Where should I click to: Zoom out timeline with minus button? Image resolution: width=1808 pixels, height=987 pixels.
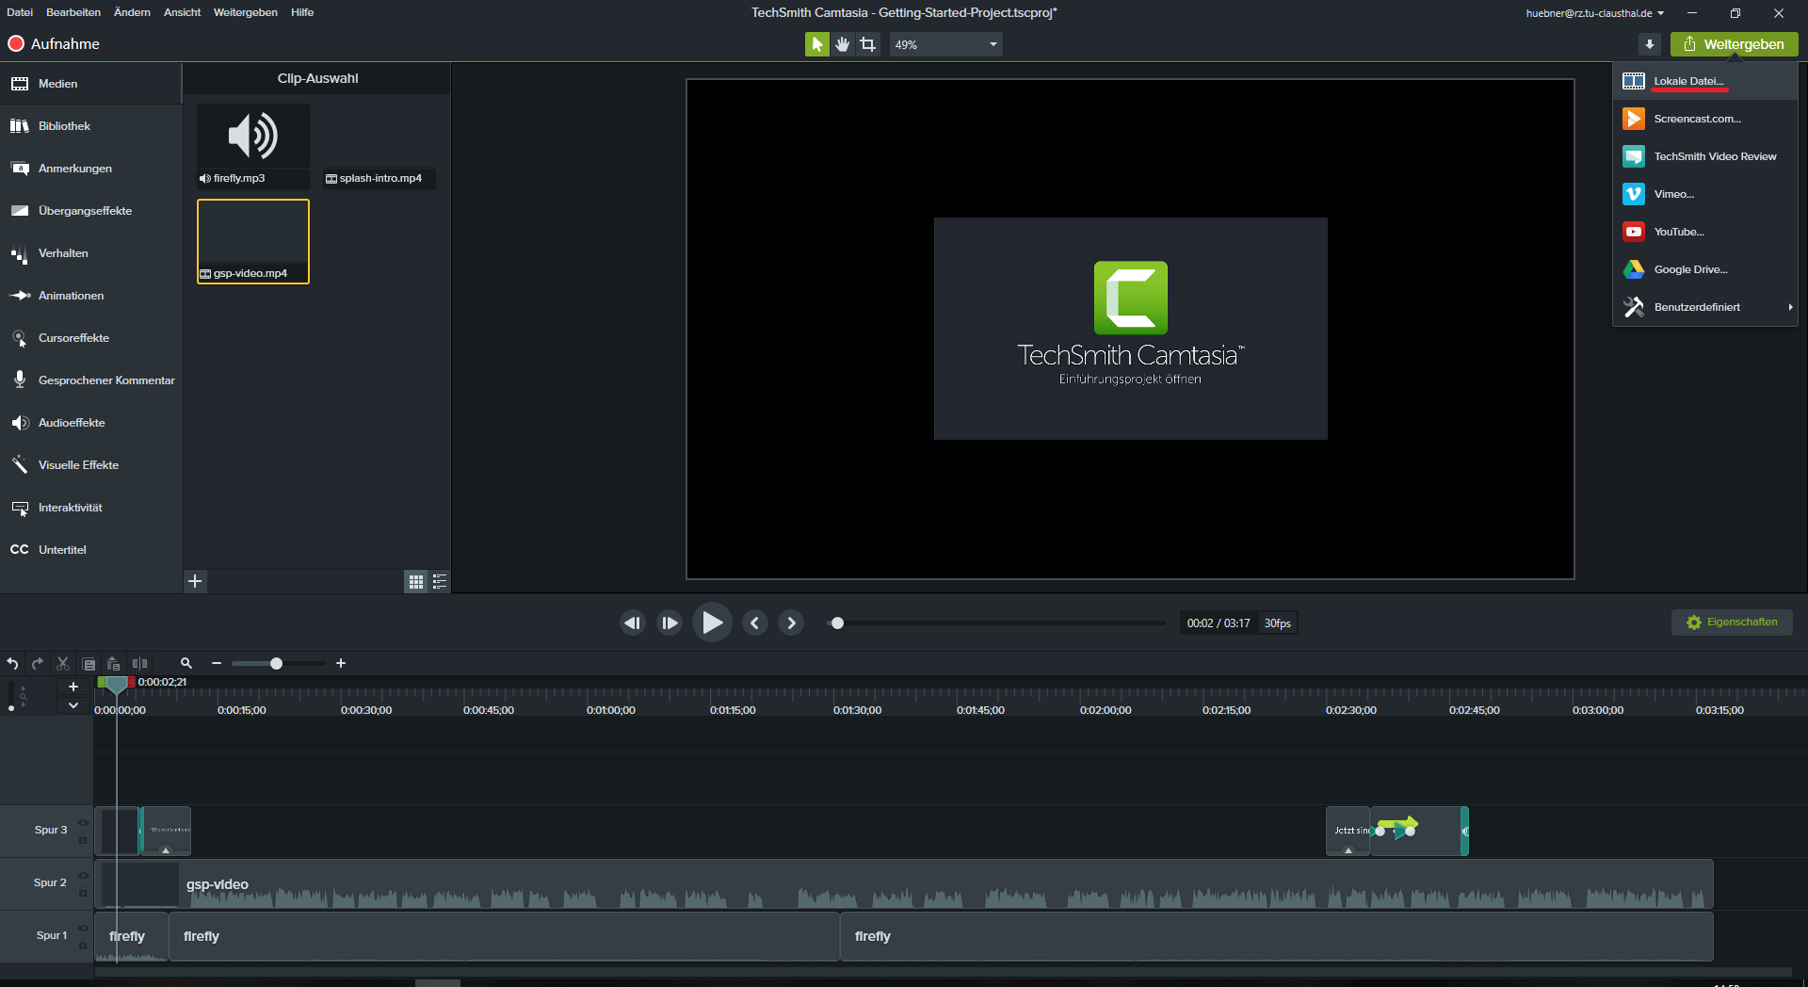(x=217, y=664)
